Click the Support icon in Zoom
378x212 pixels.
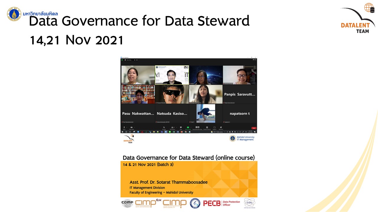pyautogui.click(x=214, y=127)
